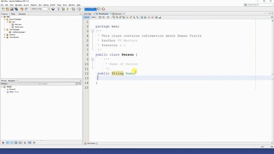Toggle fully qualified names icon in Navigator
The height and width of the screenshot is (154, 274).
coord(25,142)
